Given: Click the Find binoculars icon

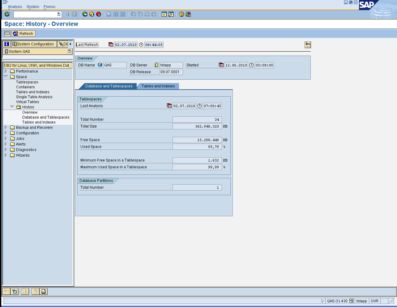Looking at the screenshot, I should pyautogui.click(x=116, y=14).
